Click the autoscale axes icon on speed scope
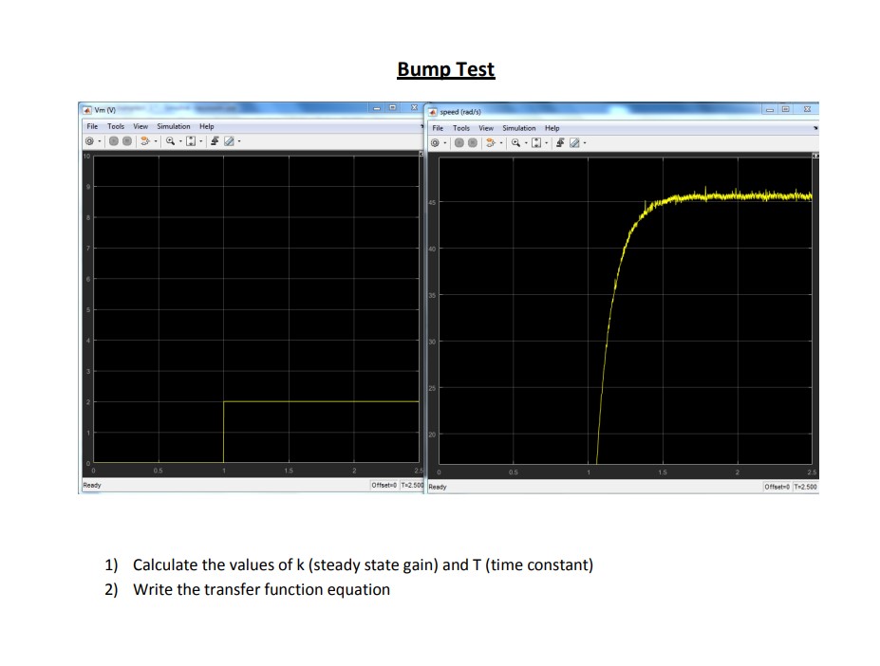The width and height of the screenshot is (880, 666). (x=535, y=142)
